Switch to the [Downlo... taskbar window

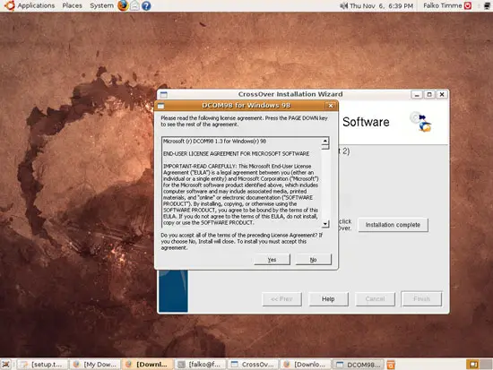pos(306,365)
